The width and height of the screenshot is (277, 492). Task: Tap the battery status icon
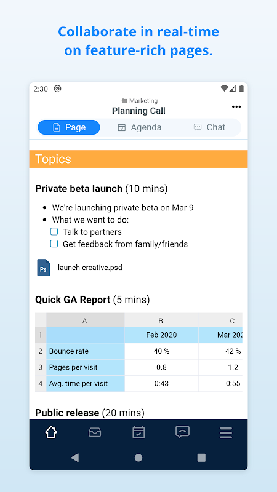pos(241,89)
